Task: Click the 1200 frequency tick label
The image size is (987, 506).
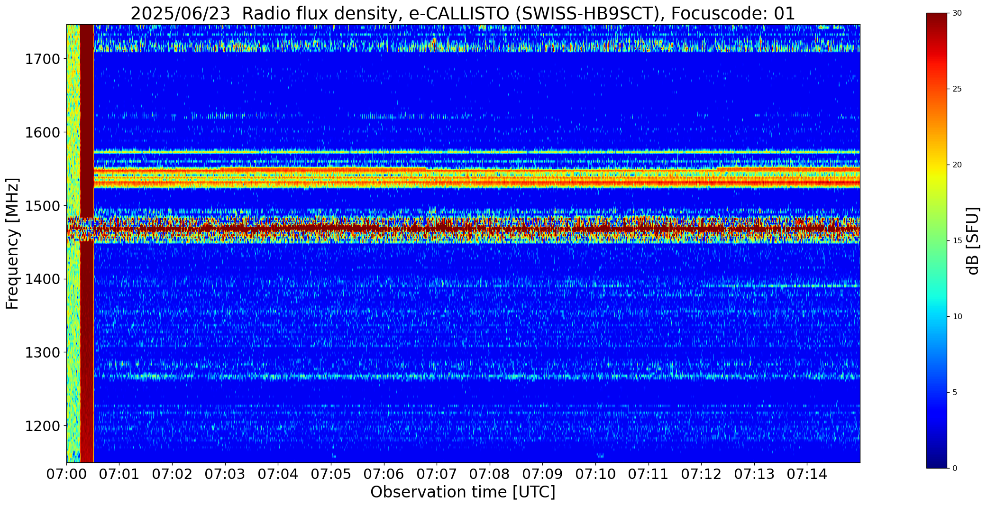Action: [42, 426]
